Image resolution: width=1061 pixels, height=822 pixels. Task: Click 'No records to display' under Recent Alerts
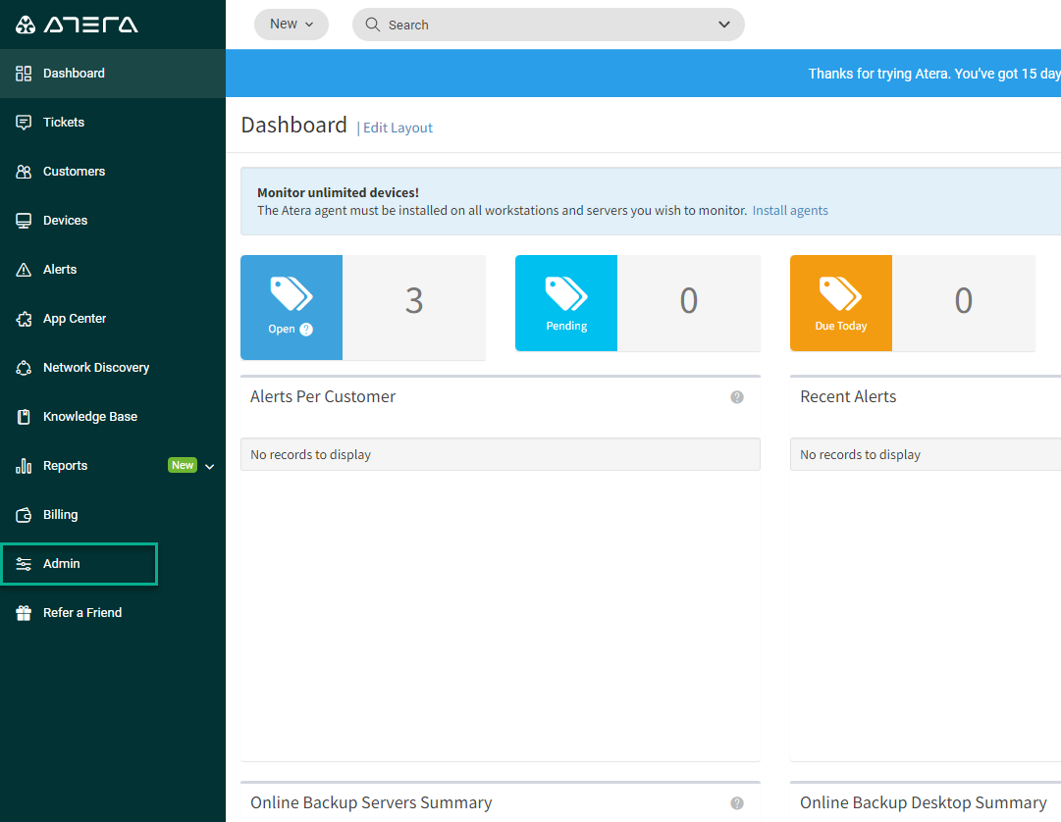[x=860, y=455]
